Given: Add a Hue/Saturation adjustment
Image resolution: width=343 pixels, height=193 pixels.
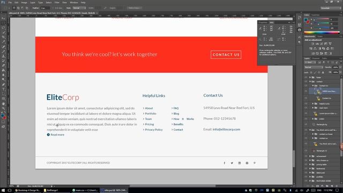Looking at the screenshot, I should (x=311, y=49).
